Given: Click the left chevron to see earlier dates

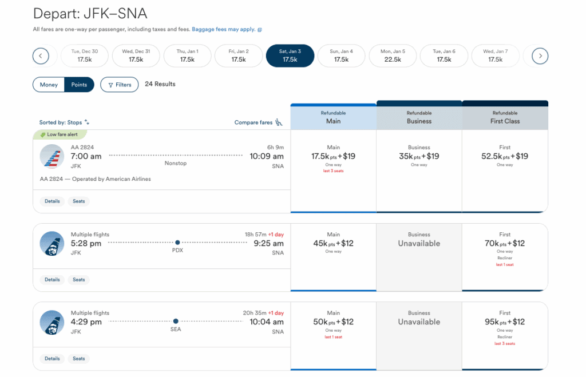Looking at the screenshot, I should click(42, 55).
